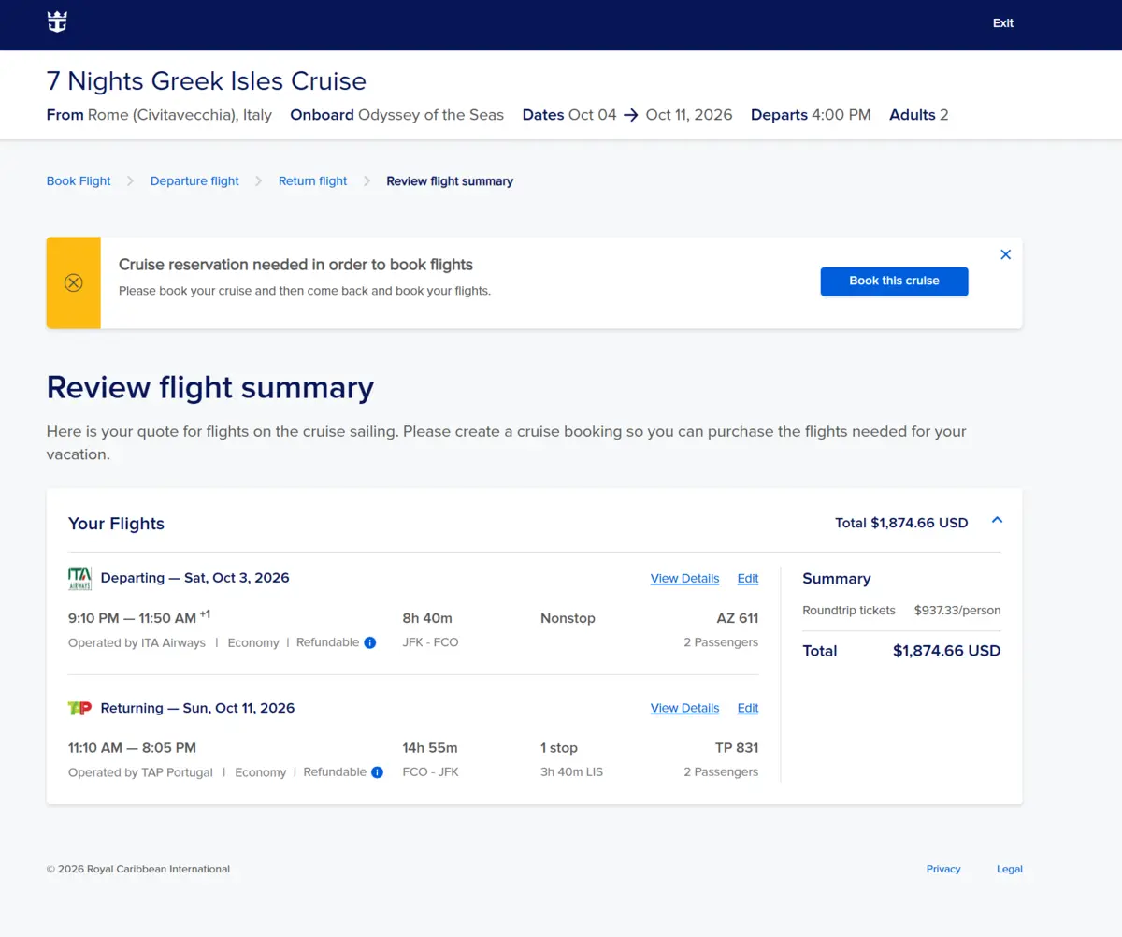Screen dimensions: 1122x937
Task: View Details of departing AZ 611 flight
Action: (x=684, y=579)
